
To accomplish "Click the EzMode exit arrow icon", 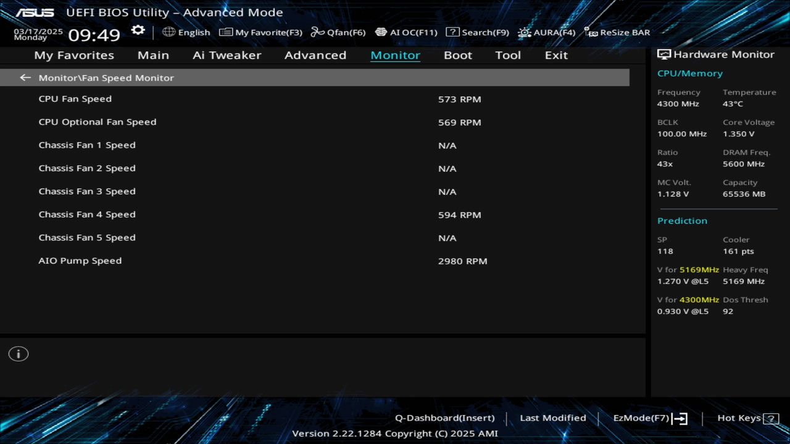I will 680,419.
